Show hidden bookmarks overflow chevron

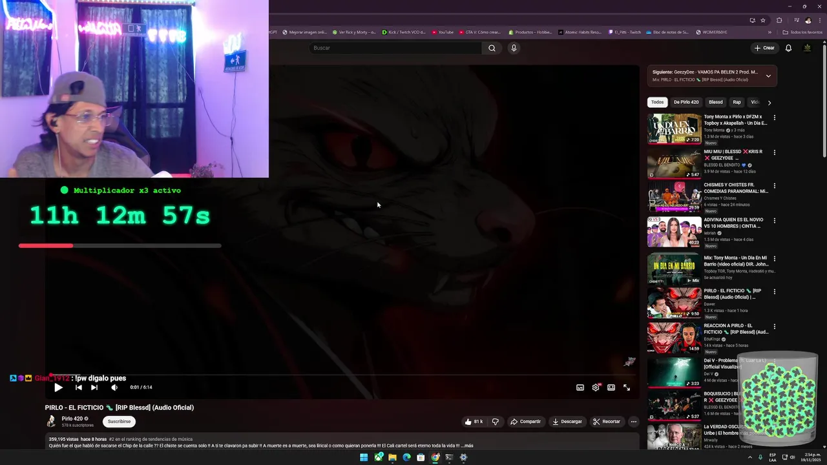point(769,32)
